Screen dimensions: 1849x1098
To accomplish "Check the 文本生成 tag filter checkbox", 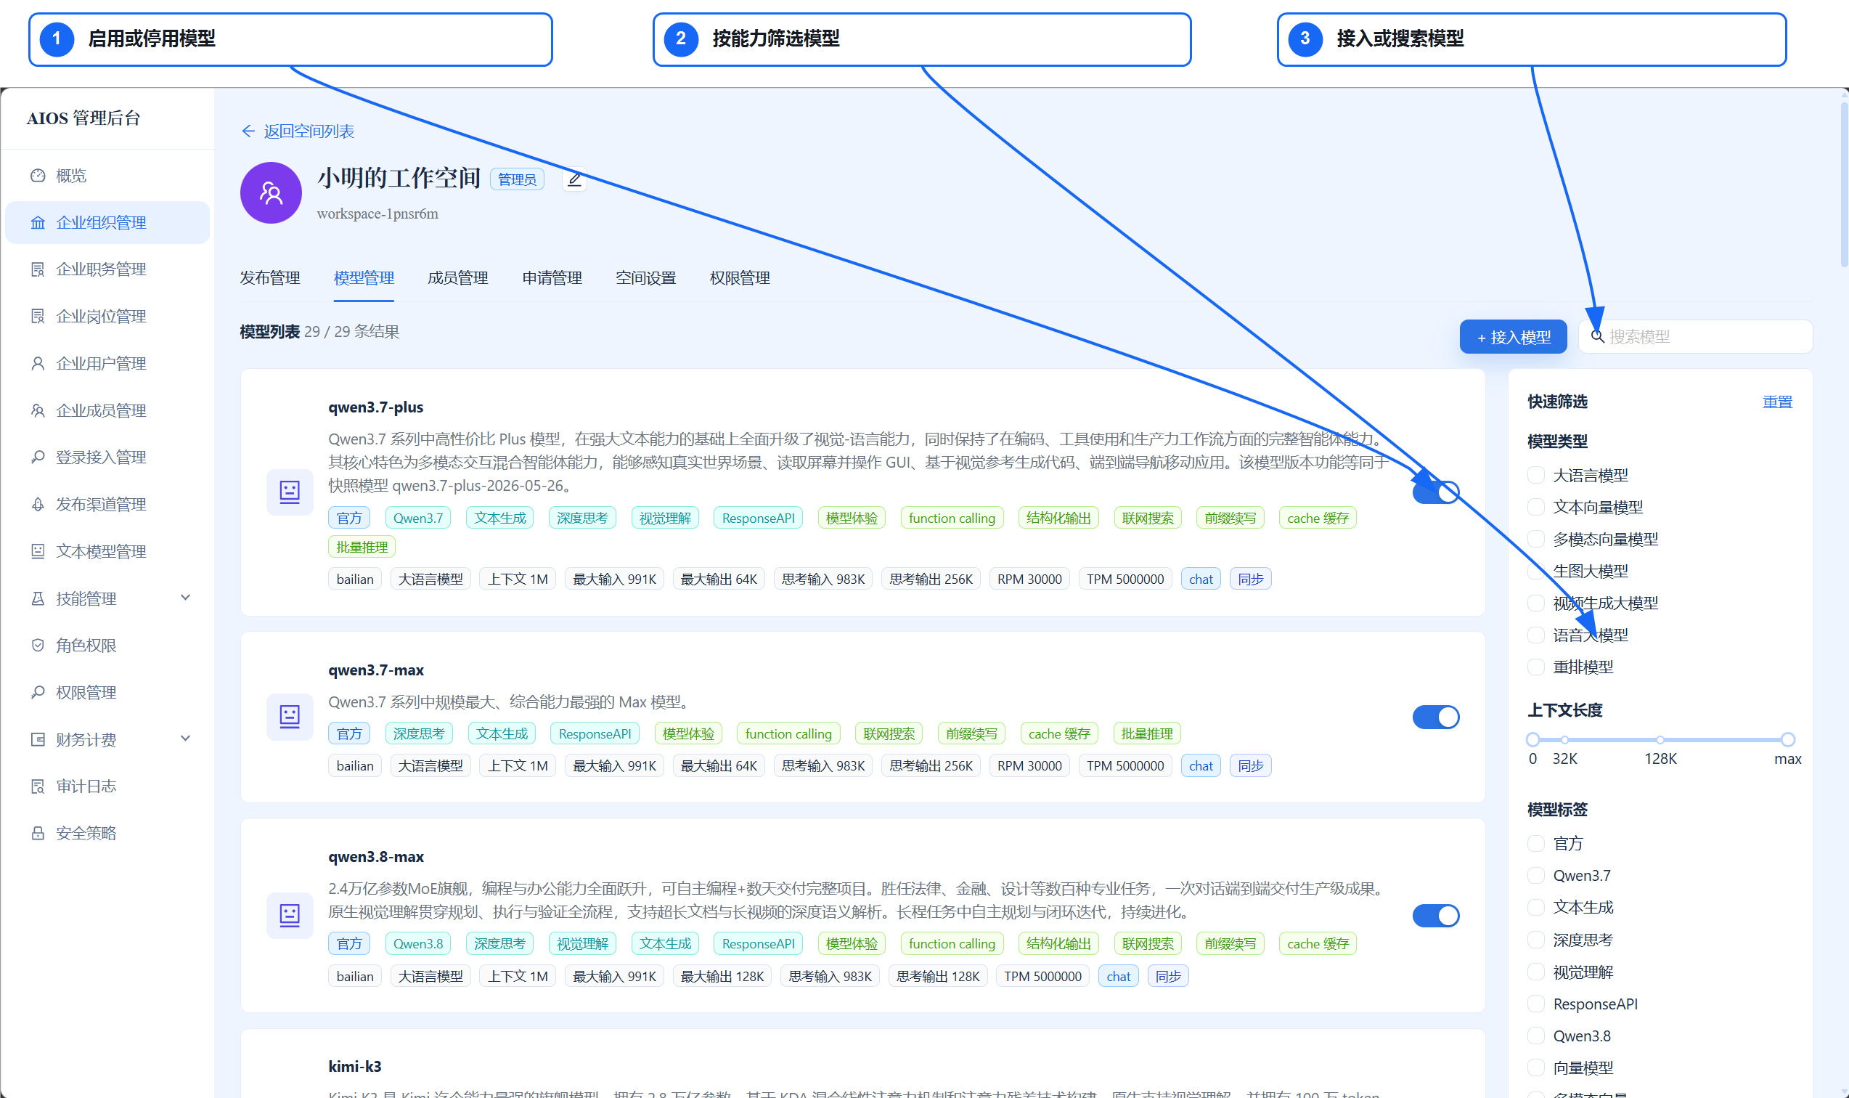I will tap(1536, 907).
